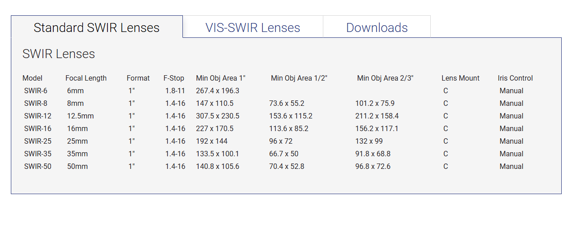Open the Downloads tab

[377, 27]
